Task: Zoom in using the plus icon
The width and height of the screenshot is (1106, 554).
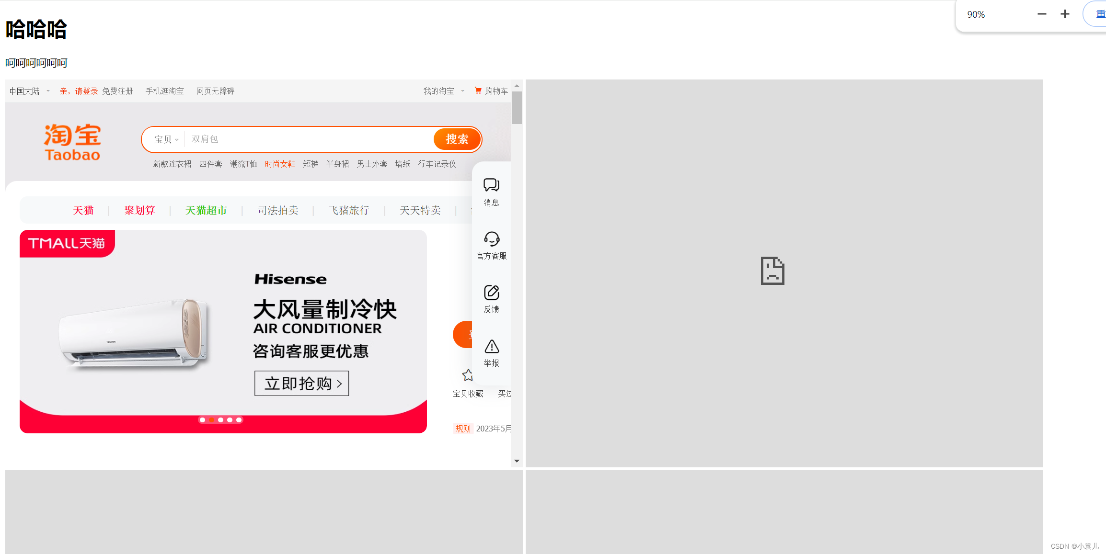Action: point(1064,14)
